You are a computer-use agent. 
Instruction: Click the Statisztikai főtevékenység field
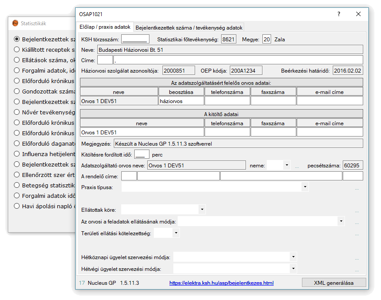point(229,39)
